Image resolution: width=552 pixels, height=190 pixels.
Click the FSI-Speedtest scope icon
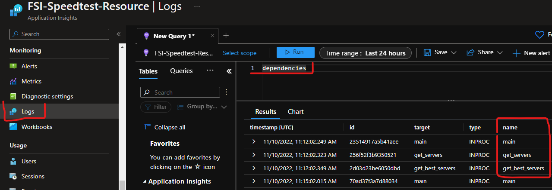point(146,53)
